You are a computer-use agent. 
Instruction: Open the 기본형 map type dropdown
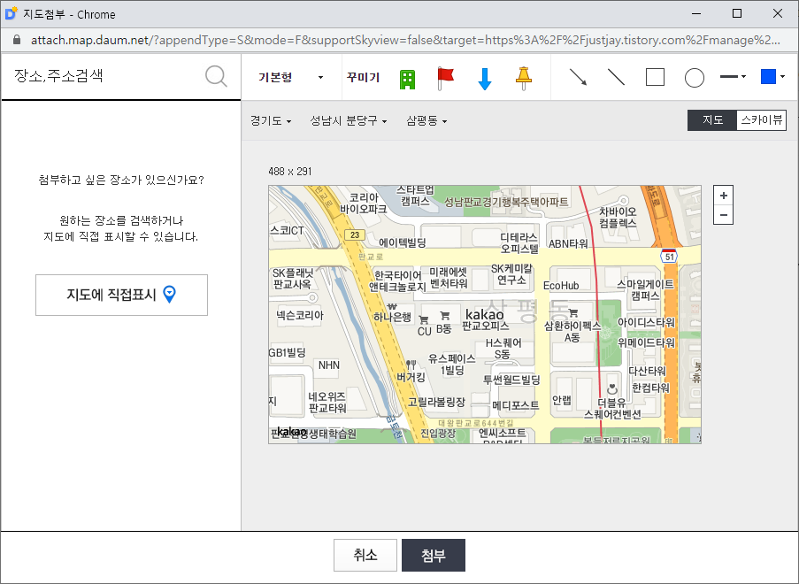pyautogui.click(x=290, y=78)
